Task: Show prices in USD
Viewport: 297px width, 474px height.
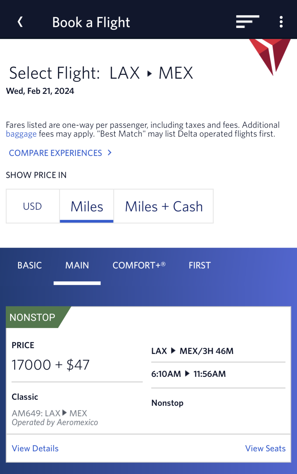Action: [x=32, y=206]
